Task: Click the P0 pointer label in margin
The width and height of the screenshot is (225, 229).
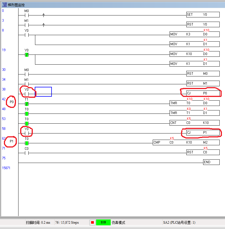Action: click(x=11, y=102)
